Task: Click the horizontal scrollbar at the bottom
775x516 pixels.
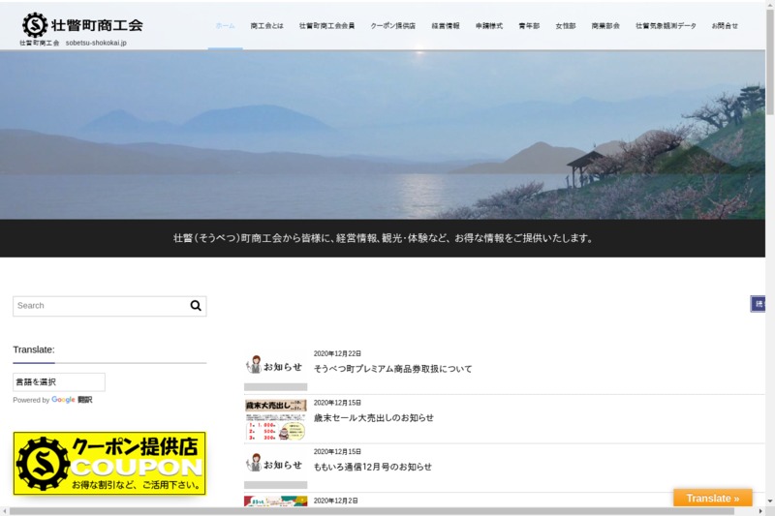Action: click(x=387, y=511)
